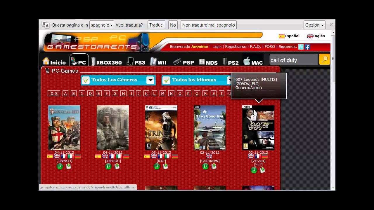Click the [TiNYiSO] text under Crusader HD
Viewport: 374px width, 210px height.
[x=64, y=161]
